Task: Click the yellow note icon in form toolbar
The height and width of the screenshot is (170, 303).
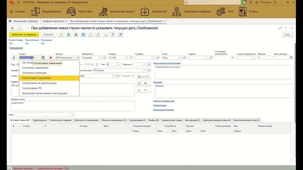Action: 61,34
